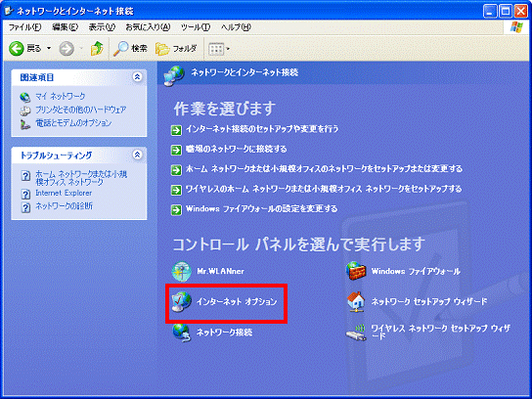Click arrow icon for ホーム ネットワーク setup task
This screenshot has width=532, height=399.
tap(176, 170)
